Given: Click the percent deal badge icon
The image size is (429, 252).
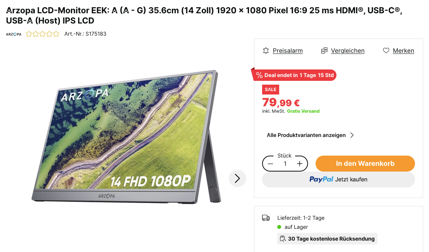Looking at the screenshot, I should (x=259, y=75).
